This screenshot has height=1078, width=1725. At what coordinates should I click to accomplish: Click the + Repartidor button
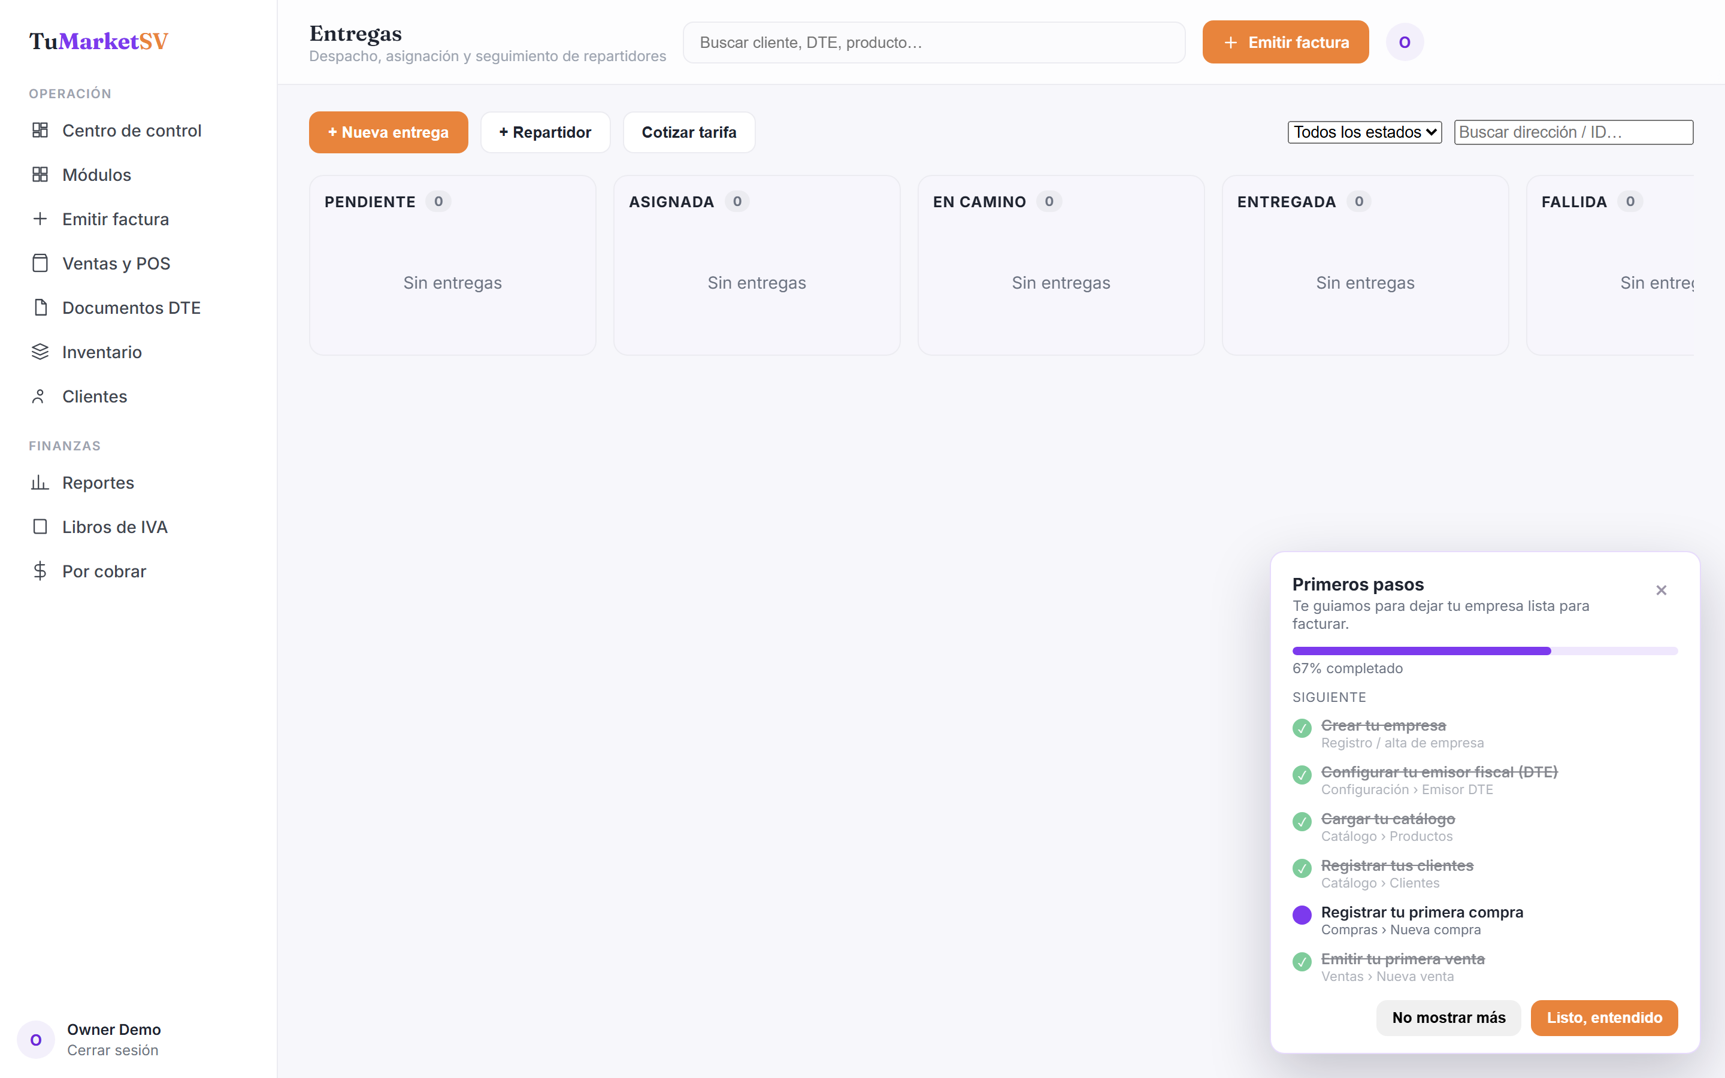545,132
